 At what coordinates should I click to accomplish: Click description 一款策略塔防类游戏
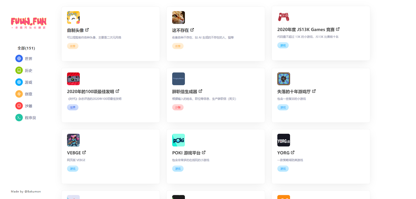(x=290, y=160)
